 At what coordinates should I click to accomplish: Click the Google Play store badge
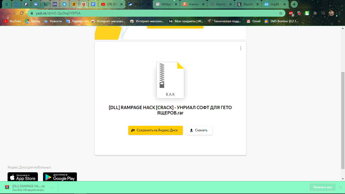(60, 177)
